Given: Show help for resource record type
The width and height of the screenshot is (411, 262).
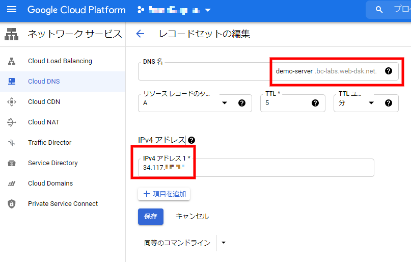Looking at the screenshot, I should [242, 103].
